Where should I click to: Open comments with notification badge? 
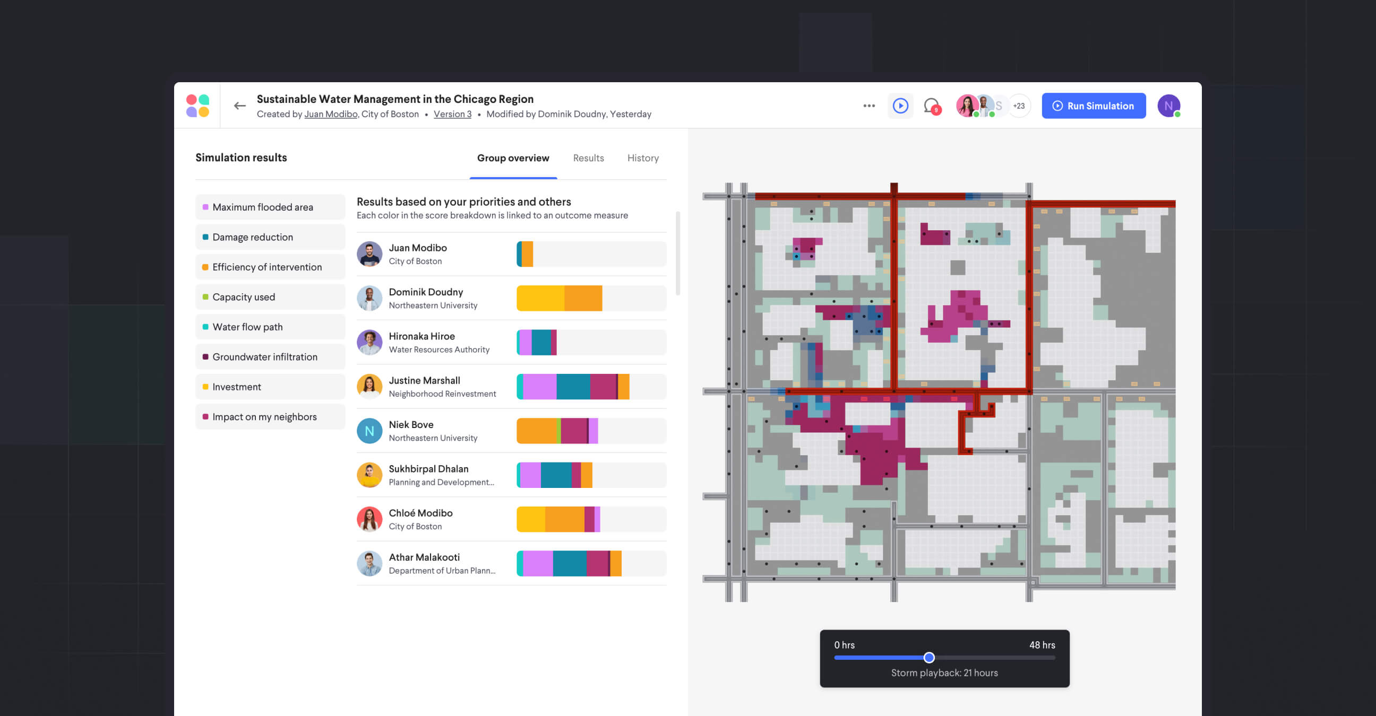[932, 106]
